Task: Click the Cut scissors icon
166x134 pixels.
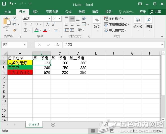Action: coord(15,19)
